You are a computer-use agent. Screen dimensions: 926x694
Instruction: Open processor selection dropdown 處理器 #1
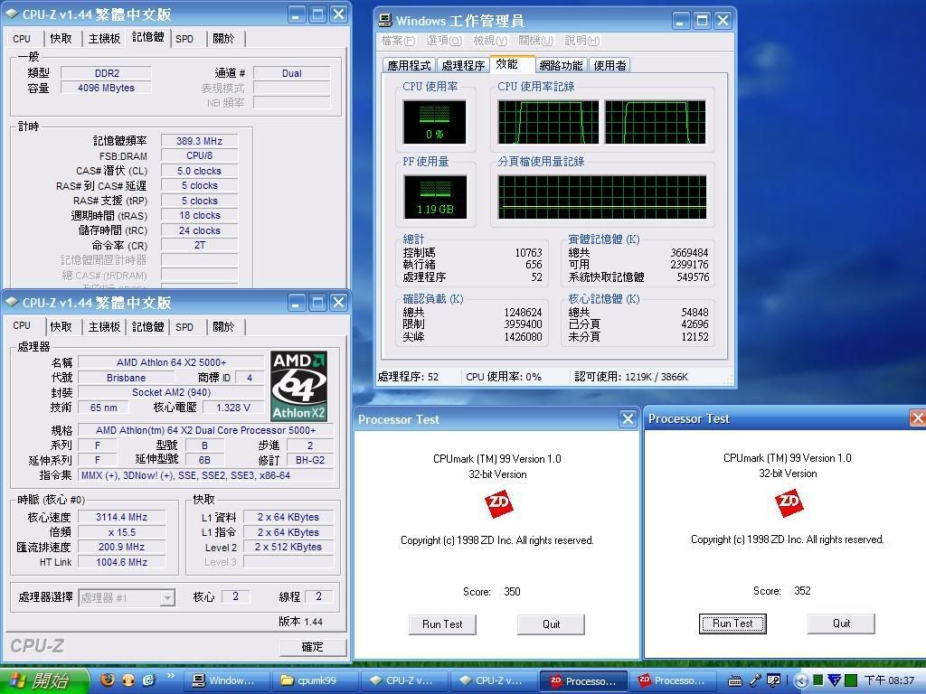click(127, 598)
